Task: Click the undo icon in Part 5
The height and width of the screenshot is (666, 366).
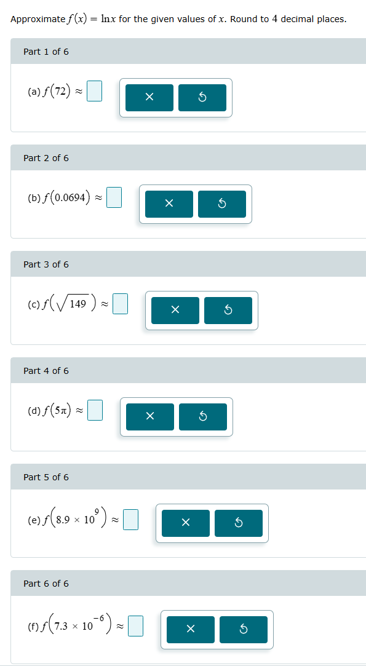Action: pos(239,523)
